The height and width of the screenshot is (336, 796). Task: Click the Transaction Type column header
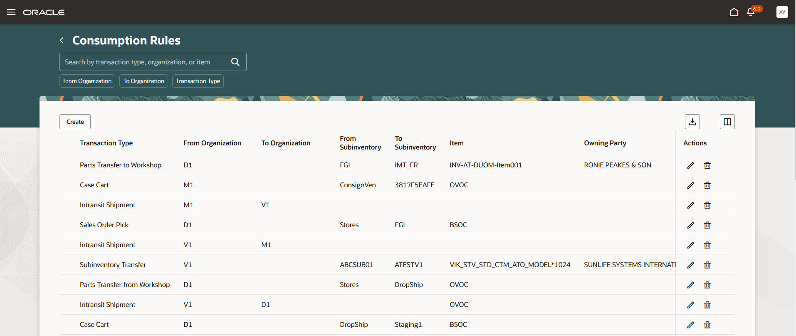(x=106, y=143)
